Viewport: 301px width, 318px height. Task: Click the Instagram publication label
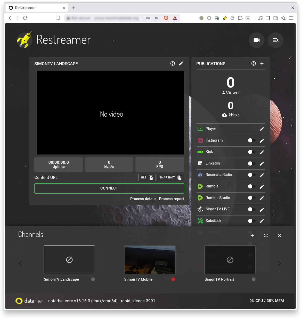(214, 140)
